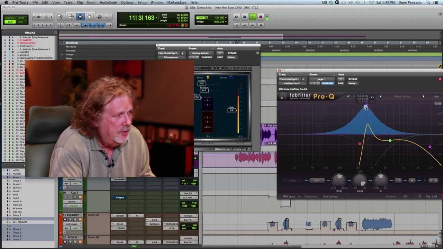The width and height of the screenshot is (443, 249).
Task: Click the Stop transport button
Action: (x=244, y=17)
